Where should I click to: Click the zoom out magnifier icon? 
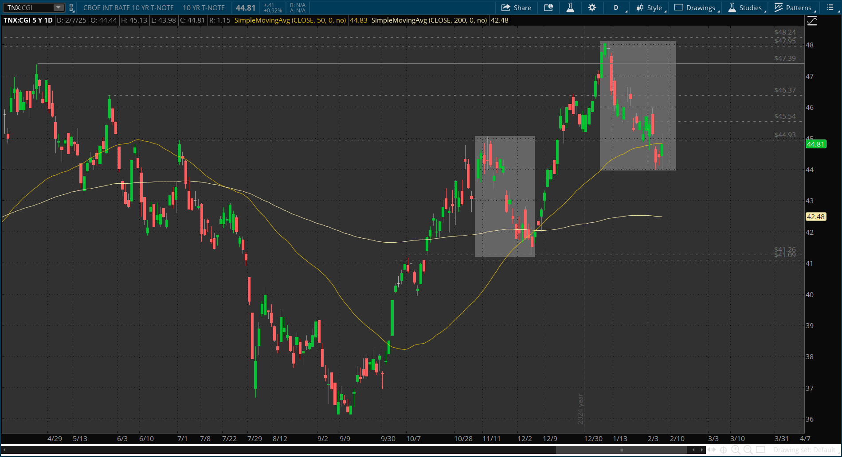[748, 450]
